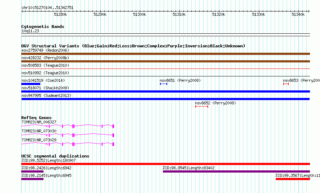
Task: Select the nsv8653 variant label
Action: coord(301,80)
